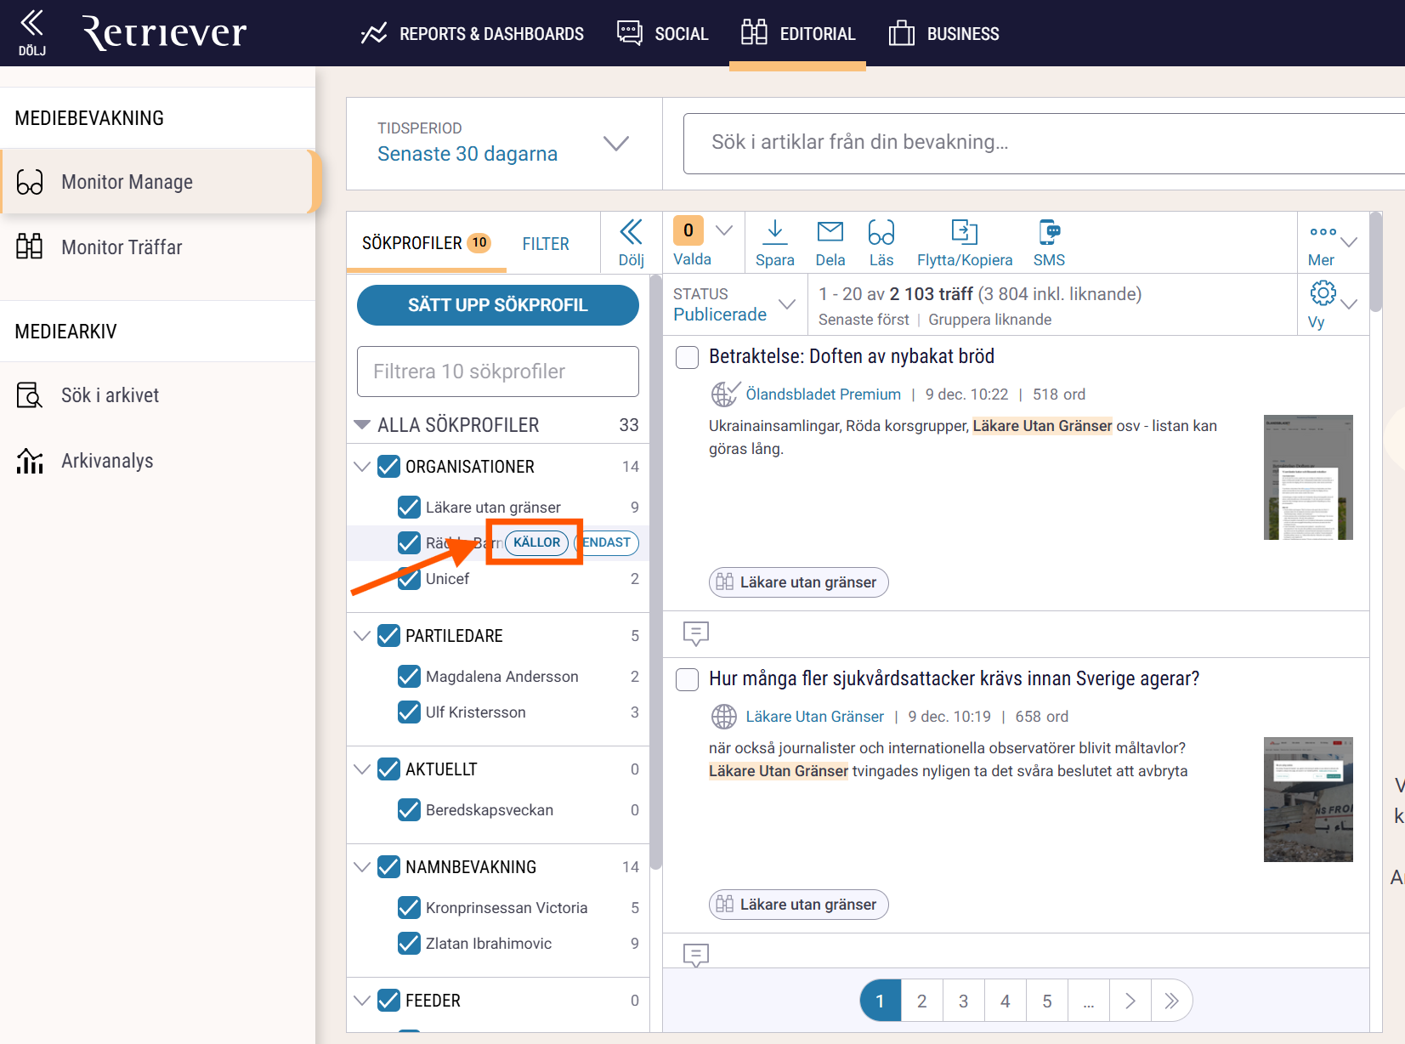Uncheck Kronprinsessan Victoria profile
The image size is (1405, 1044).
pyautogui.click(x=409, y=908)
